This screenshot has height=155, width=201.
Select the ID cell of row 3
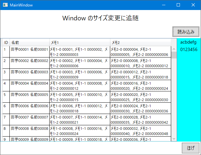click(x=6, y=75)
